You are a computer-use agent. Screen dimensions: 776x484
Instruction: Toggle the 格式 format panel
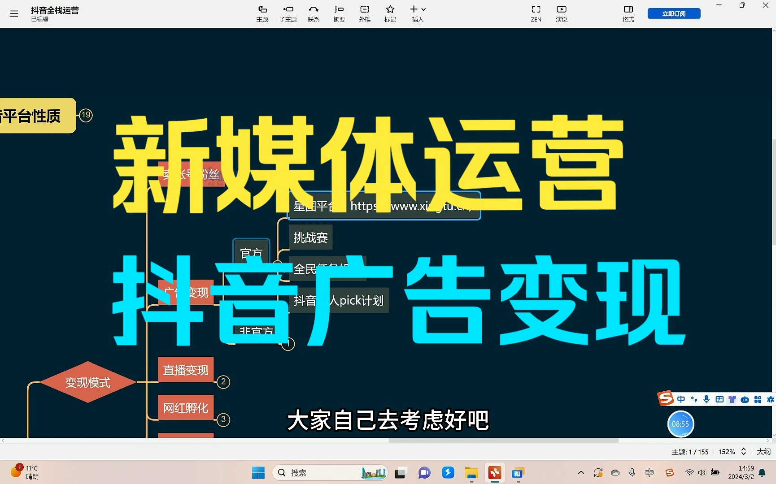[628, 13]
